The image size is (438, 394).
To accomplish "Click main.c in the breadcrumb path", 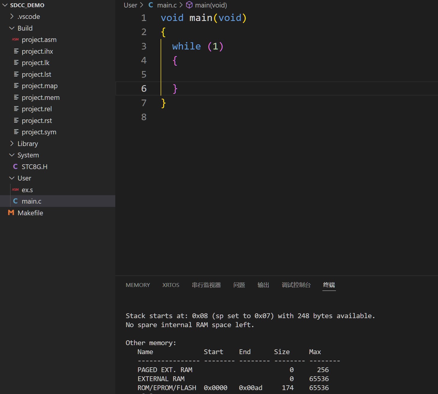I will point(167,5).
